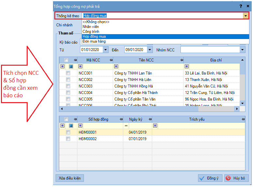Screen dimensions: 253x187
Task: Click the Đồng ý button
Action: pyautogui.click(x=210, y=178)
